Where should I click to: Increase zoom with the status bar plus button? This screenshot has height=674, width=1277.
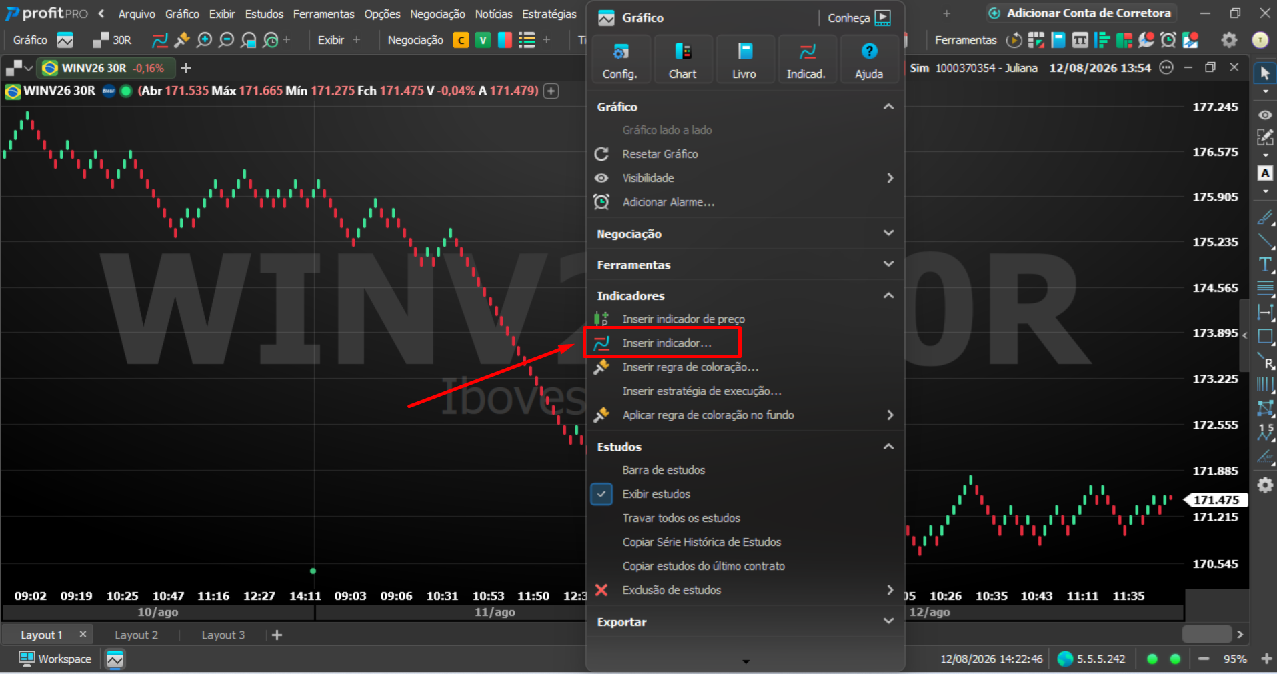click(x=1266, y=659)
